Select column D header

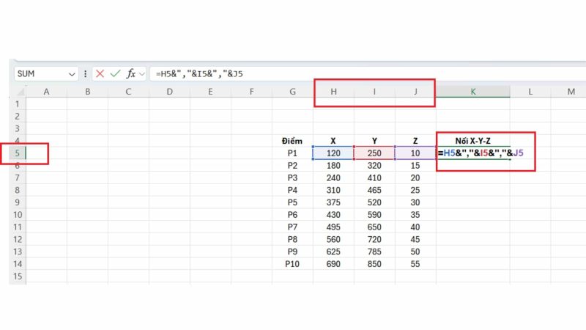170,92
